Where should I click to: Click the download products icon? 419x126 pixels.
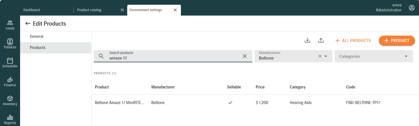pyautogui.click(x=307, y=41)
